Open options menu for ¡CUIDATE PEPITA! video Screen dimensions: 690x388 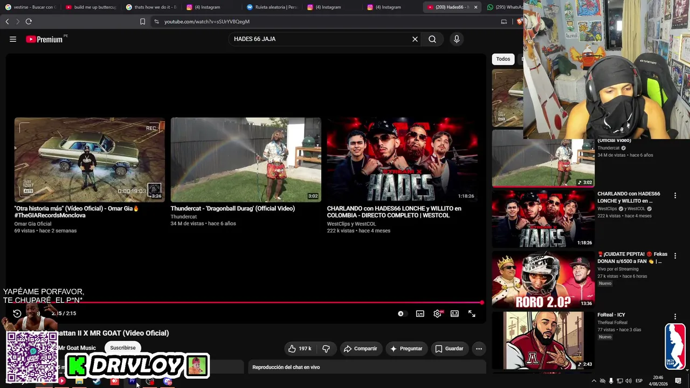pyautogui.click(x=675, y=256)
